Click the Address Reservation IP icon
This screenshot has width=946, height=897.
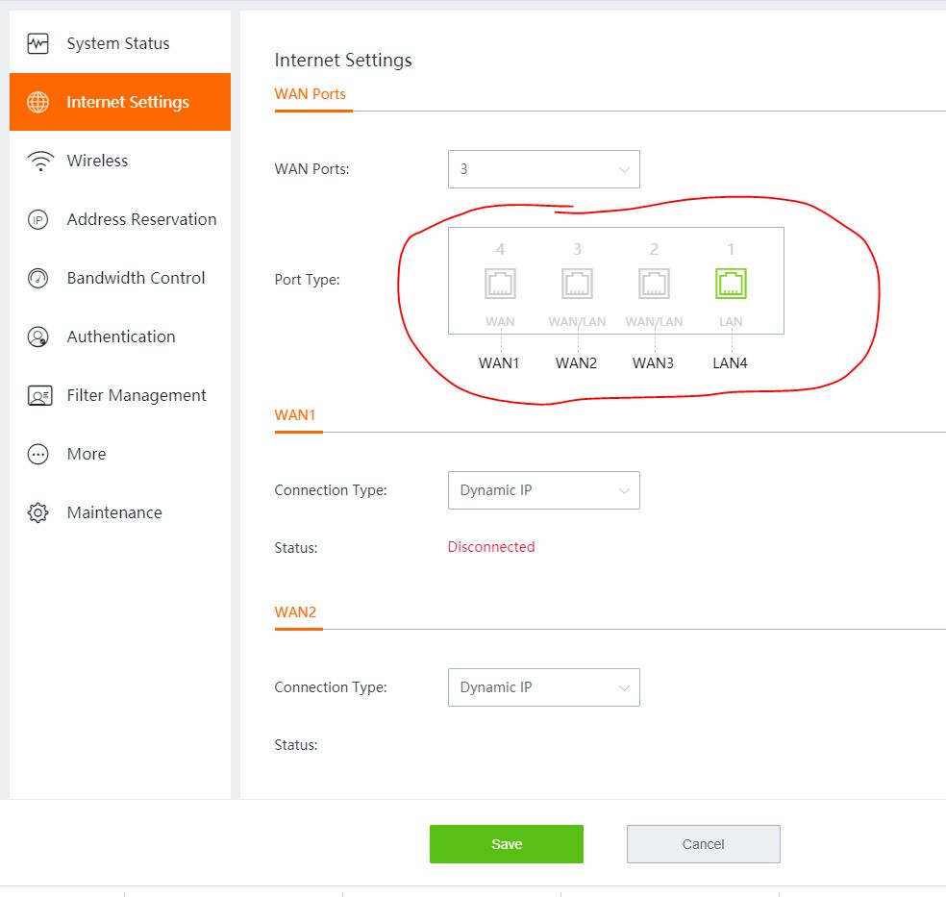coord(38,220)
